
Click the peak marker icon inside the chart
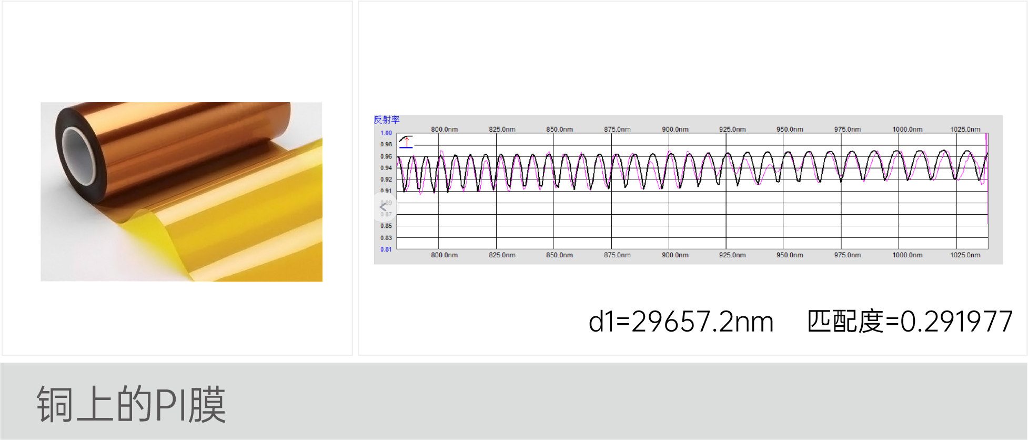(x=406, y=142)
